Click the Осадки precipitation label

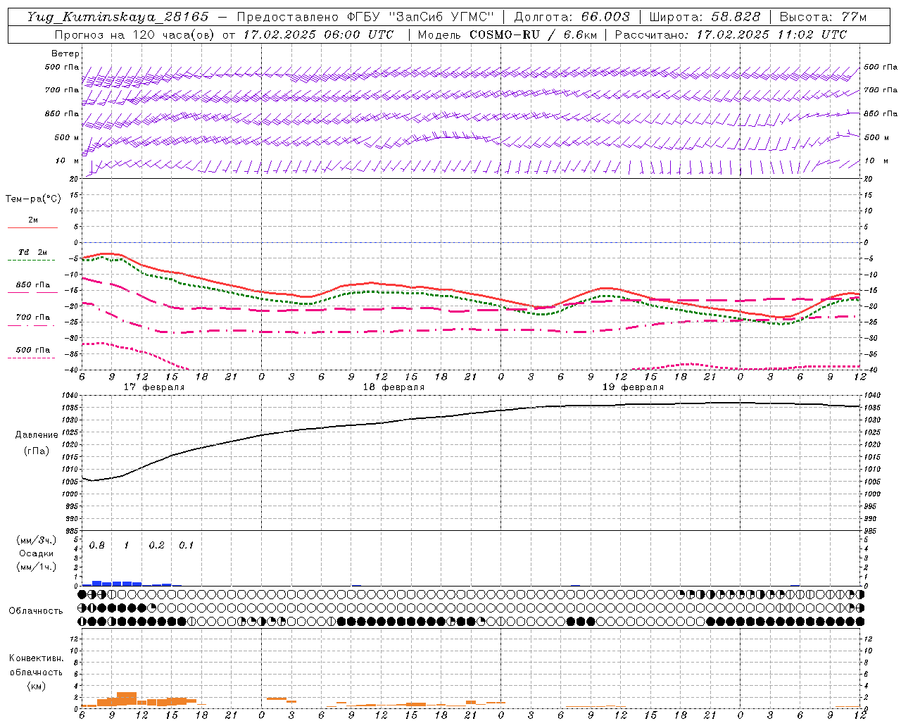point(36,553)
